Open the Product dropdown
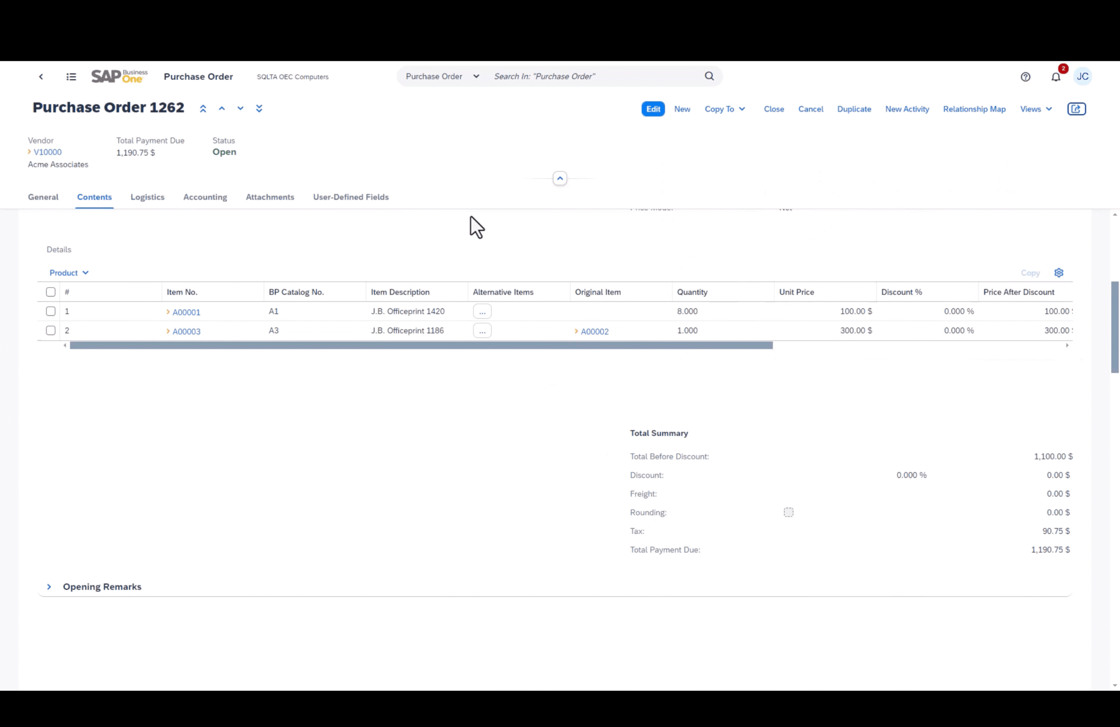This screenshot has height=727, width=1120. click(69, 273)
